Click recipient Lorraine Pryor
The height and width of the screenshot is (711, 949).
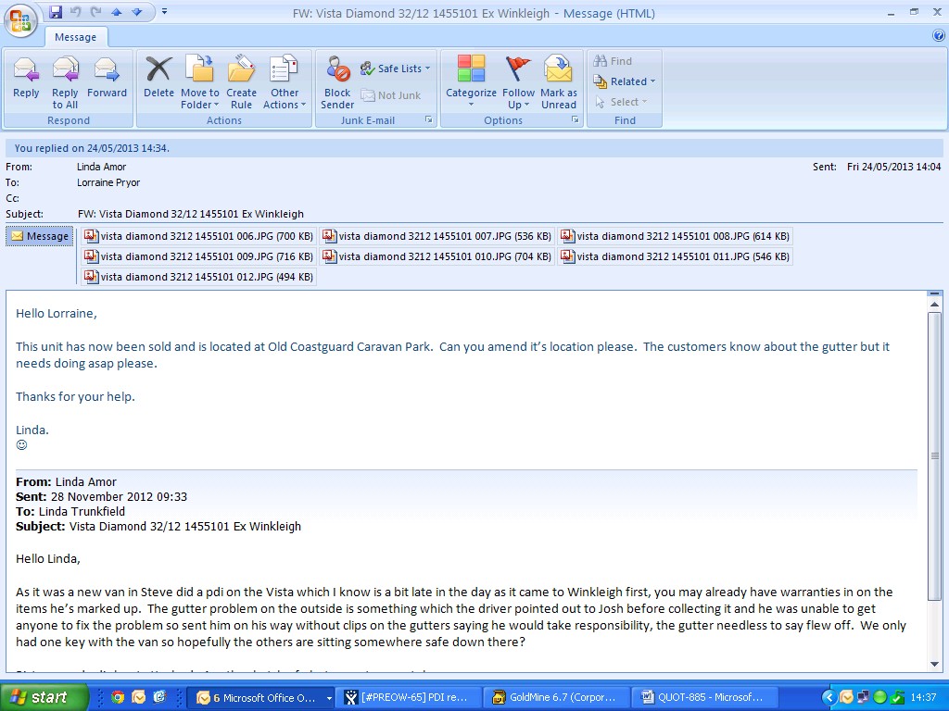click(108, 182)
